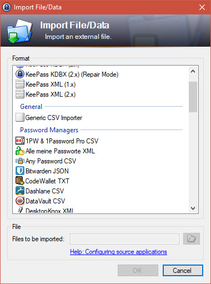
Task: Open the browse folder button for files
Action: (192, 238)
